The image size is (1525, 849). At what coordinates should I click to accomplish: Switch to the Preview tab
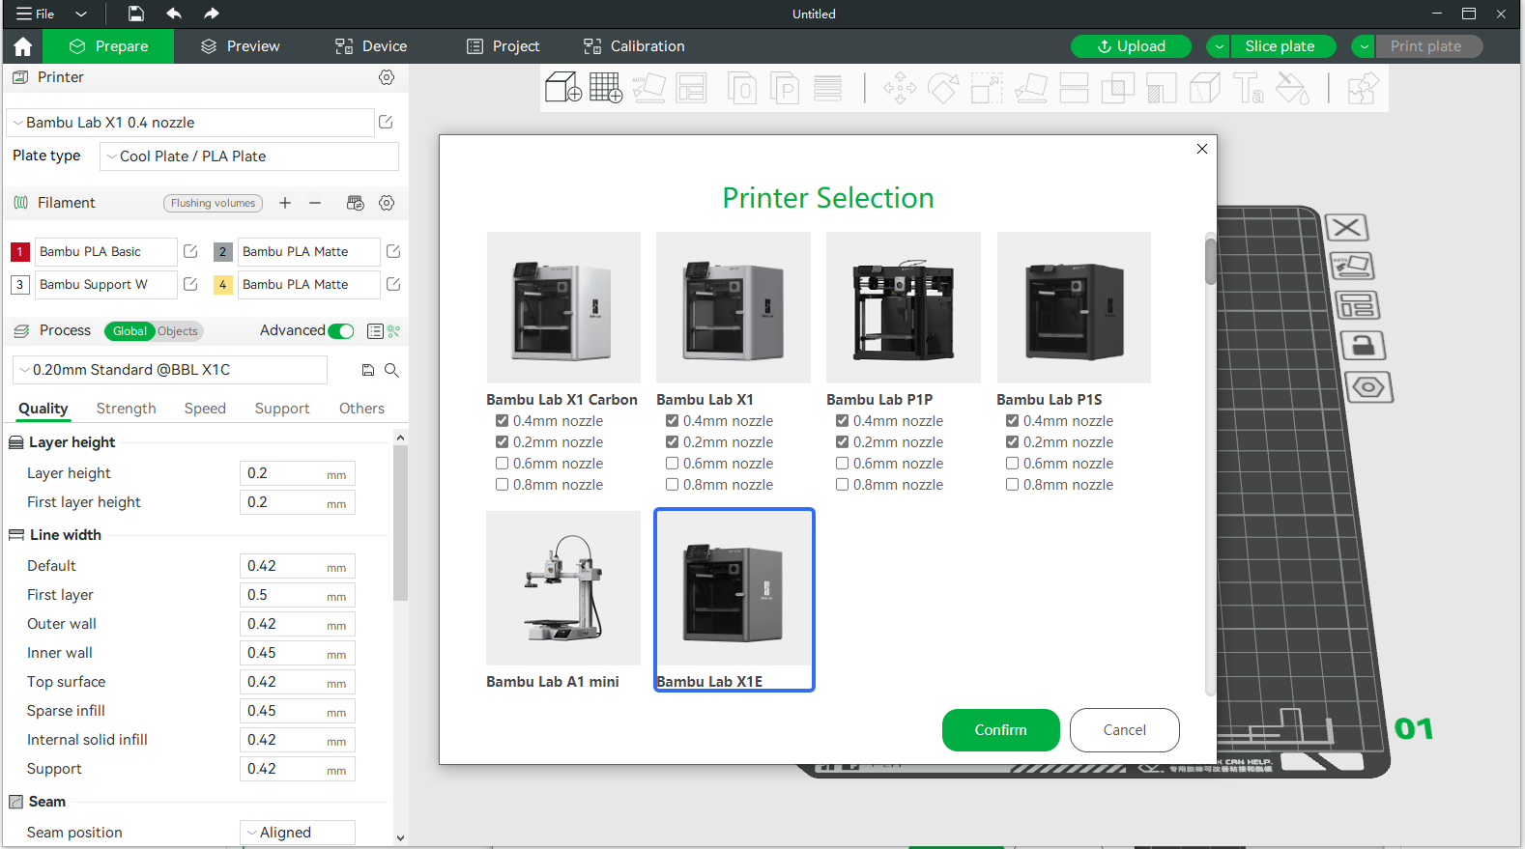tap(241, 46)
